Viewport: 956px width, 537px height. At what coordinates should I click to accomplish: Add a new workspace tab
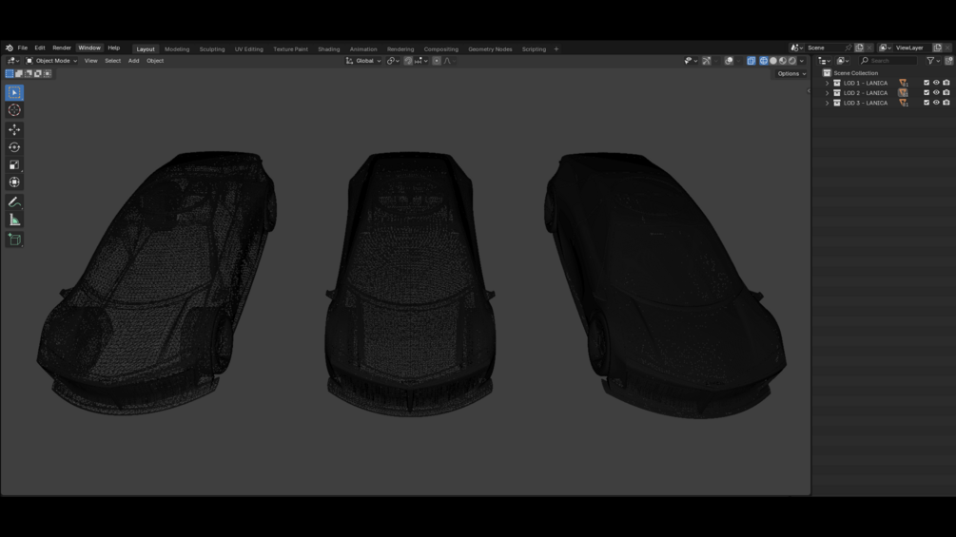556,49
